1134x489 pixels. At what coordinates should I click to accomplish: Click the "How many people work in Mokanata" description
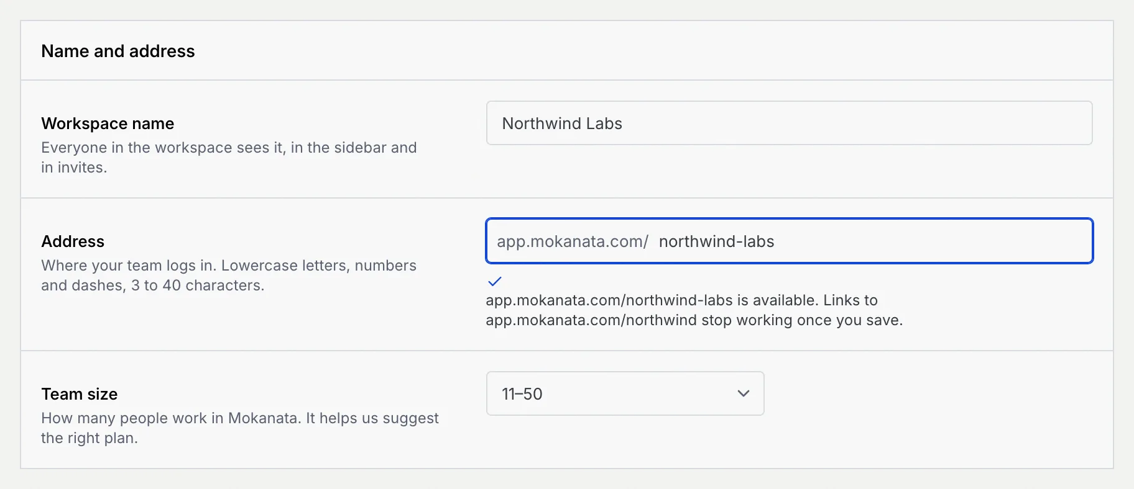click(x=240, y=428)
